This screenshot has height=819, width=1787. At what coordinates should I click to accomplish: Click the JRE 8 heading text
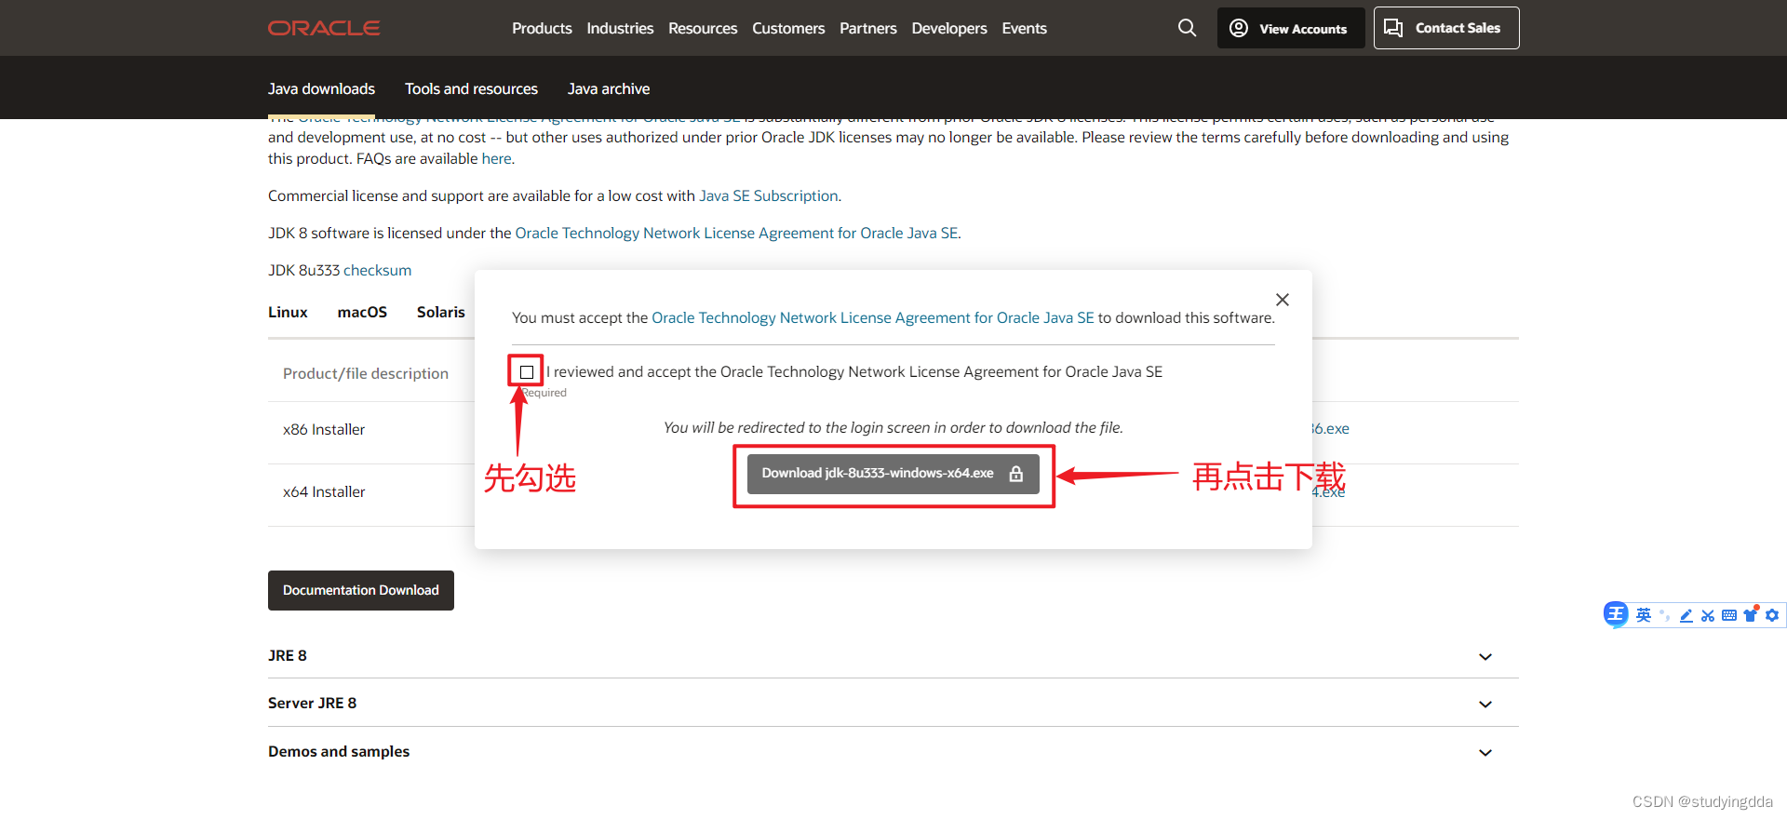click(288, 655)
